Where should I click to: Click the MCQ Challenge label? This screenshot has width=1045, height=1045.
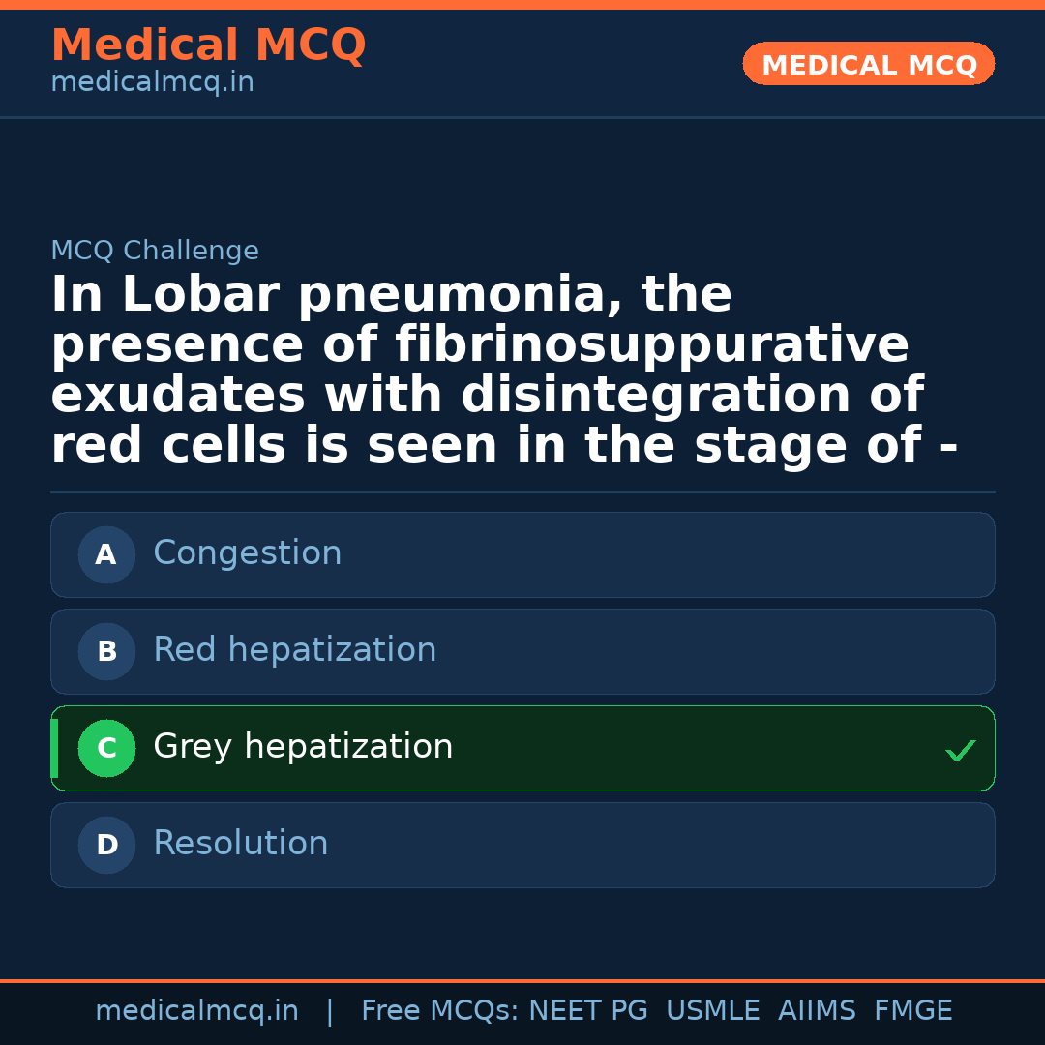pos(155,252)
